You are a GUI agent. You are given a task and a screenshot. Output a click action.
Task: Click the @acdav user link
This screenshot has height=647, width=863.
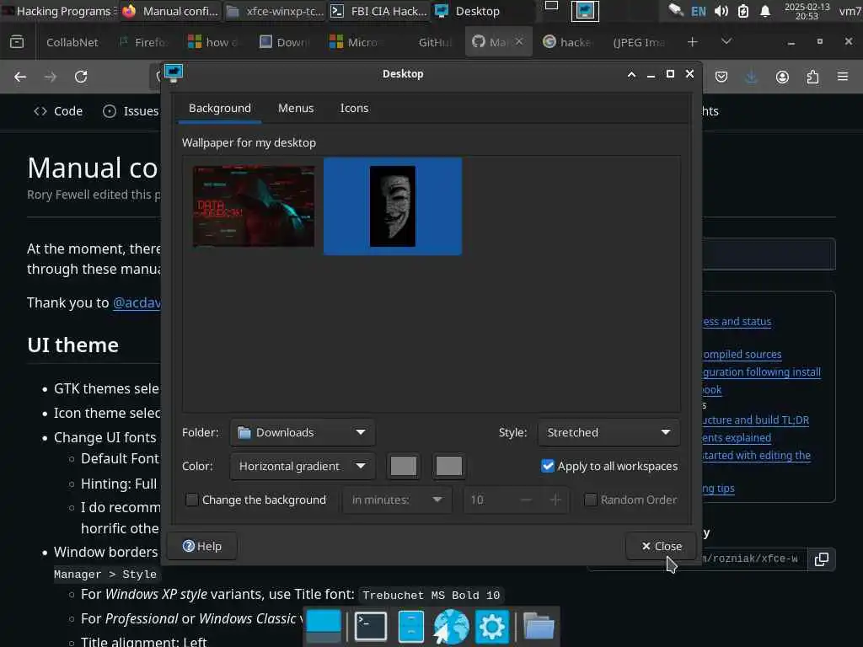tap(137, 302)
